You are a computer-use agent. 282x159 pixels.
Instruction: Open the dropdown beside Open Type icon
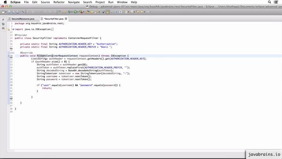pyautogui.click(x=99, y=12)
